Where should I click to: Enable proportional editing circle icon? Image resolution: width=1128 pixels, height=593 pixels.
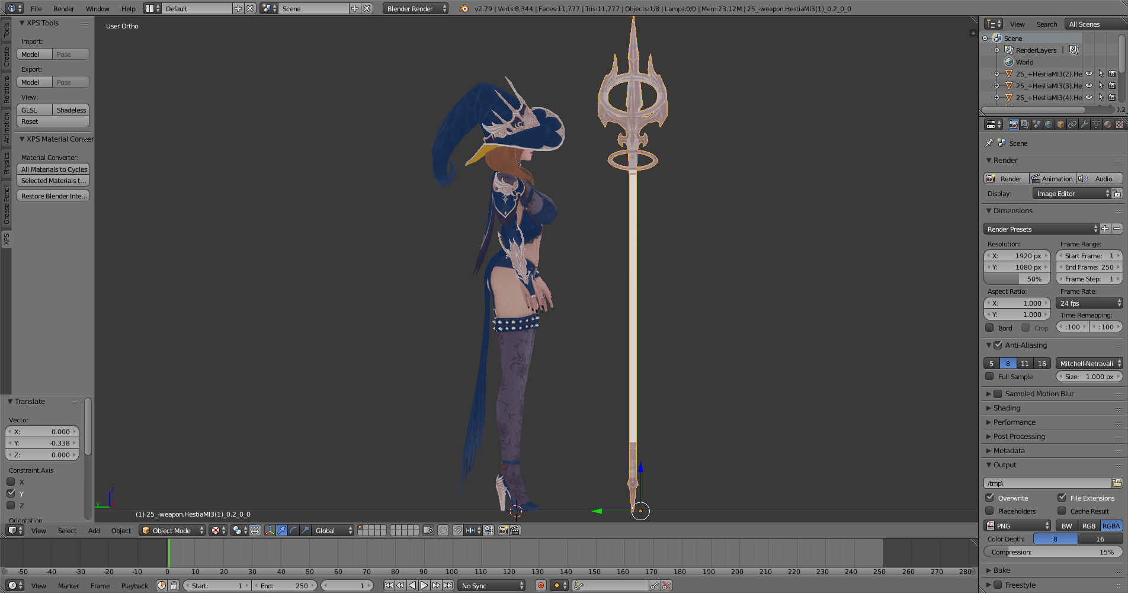click(443, 530)
